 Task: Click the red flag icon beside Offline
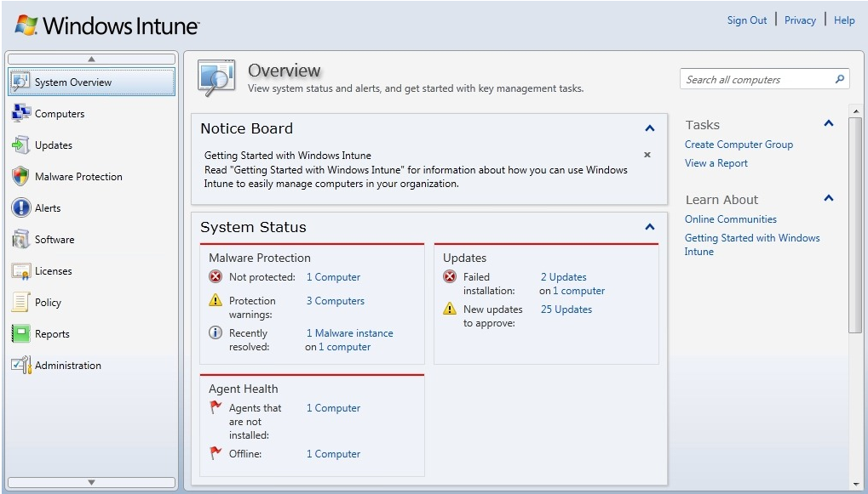pyautogui.click(x=216, y=453)
